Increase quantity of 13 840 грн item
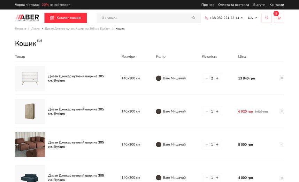The width and height of the screenshot is (299, 182). coord(217,78)
